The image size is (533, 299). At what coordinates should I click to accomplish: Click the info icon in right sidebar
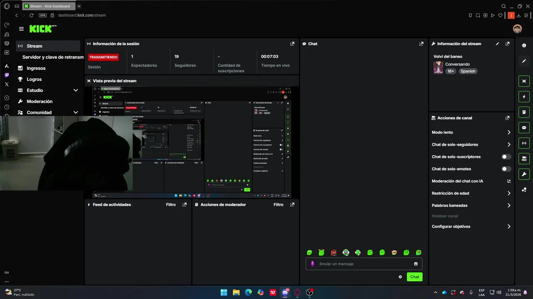(x=524, y=46)
